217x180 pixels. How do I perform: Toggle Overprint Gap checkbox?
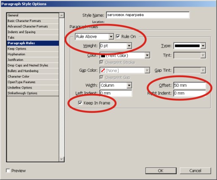101,77
